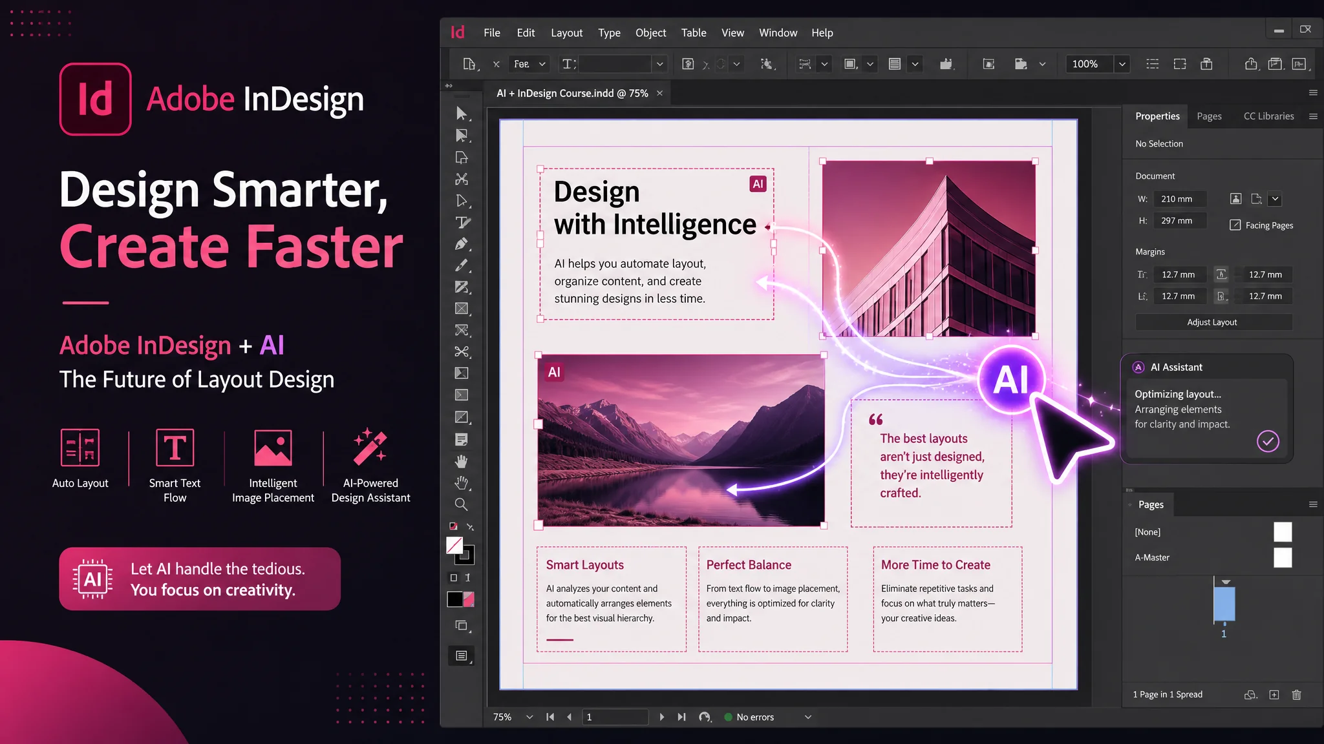Select the Scissors tool

point(462,352)
